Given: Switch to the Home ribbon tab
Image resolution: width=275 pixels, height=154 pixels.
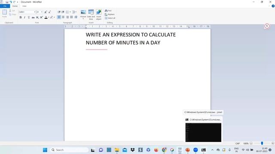Looking at the screenshot, I should pyautogui.click(x=15, y=6).
